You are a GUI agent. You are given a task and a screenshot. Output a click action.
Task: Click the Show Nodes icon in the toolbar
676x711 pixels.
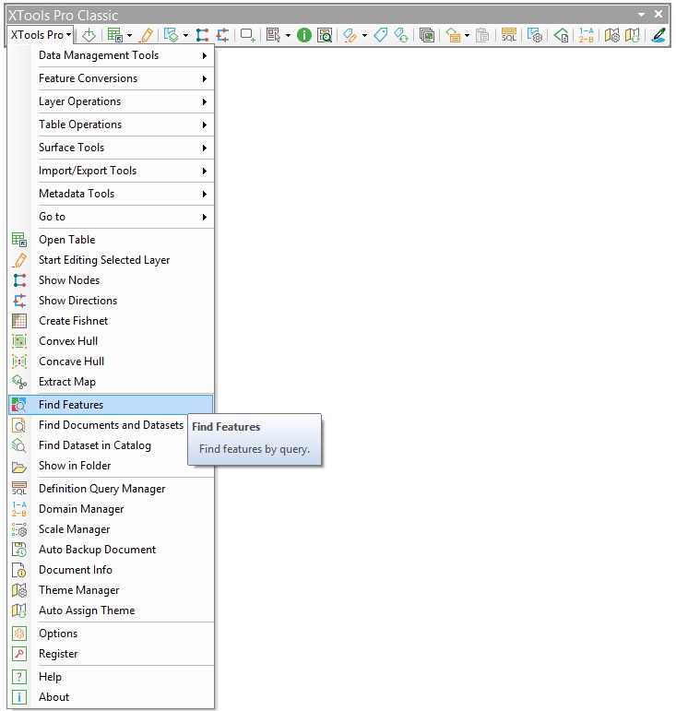tap(202, 35)
